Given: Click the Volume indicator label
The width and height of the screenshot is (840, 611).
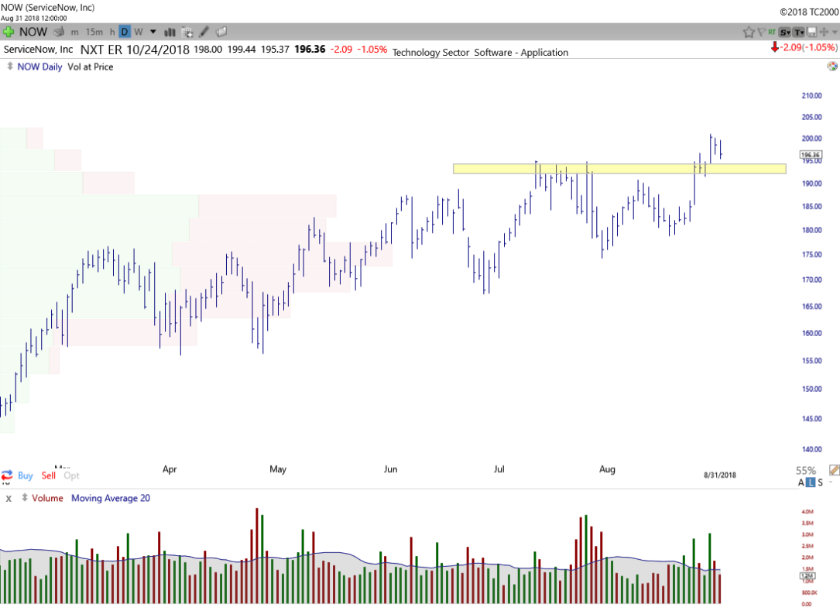Looking at the screenshot, I should pos(47,498).
